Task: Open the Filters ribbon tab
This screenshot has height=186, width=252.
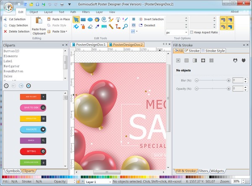Action: (86, 12)
